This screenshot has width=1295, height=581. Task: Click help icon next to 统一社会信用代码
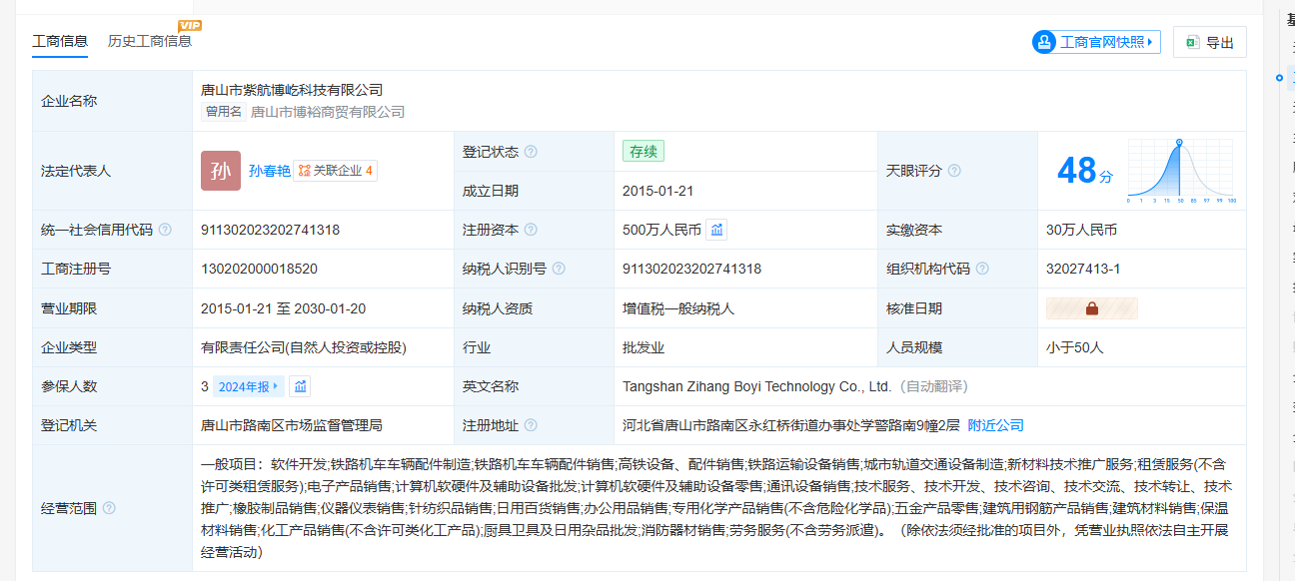tap(165, 230)
